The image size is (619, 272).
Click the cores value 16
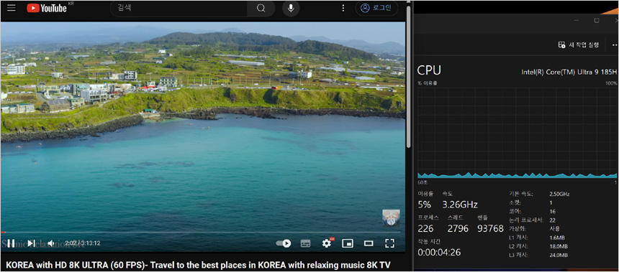(x=553, y=212)
